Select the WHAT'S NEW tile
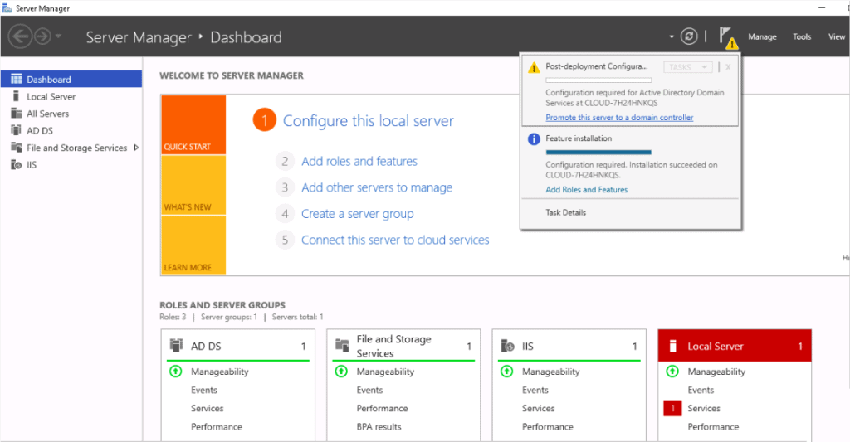Viewport: 850px width, 442px height. (x=193, y=185)
